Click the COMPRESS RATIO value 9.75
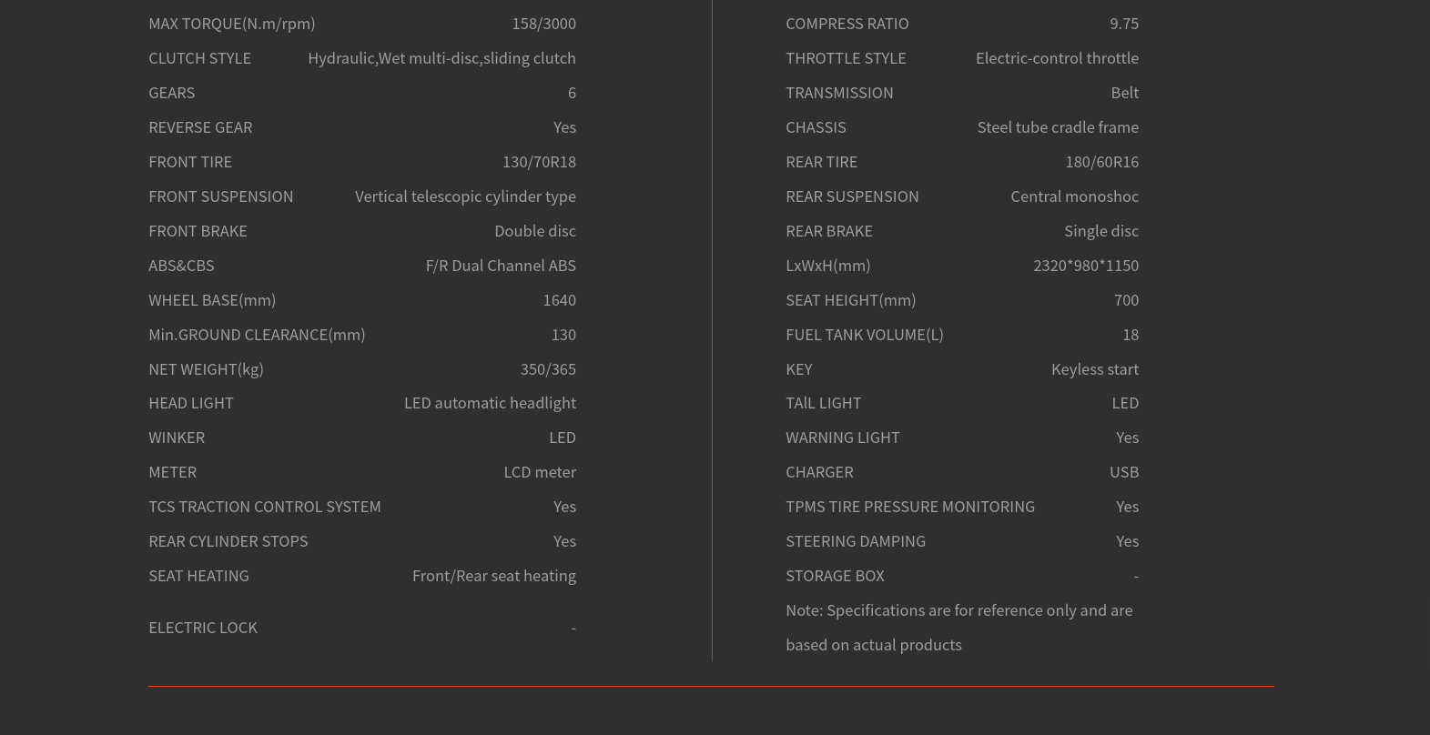The image size is (1430, 735). tap(1124, 24)
